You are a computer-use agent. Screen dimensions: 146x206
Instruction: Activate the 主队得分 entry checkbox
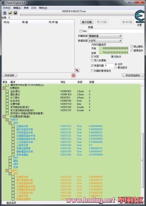(x=7, y=91)
